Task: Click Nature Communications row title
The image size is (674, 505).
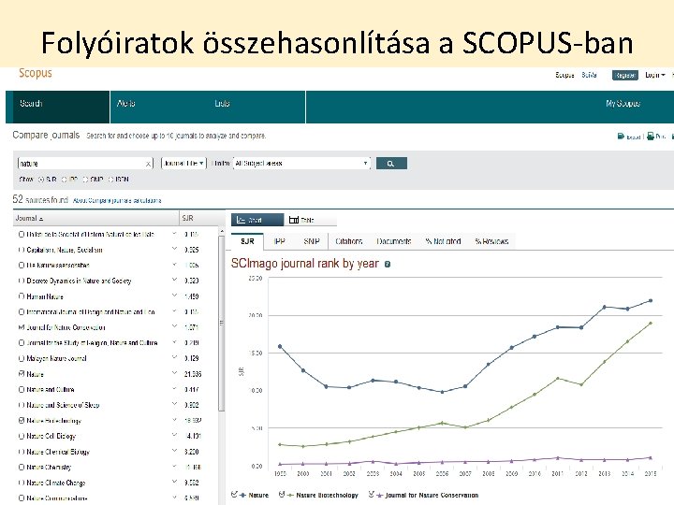Action: pyautogui.click(x=57, y=498)
